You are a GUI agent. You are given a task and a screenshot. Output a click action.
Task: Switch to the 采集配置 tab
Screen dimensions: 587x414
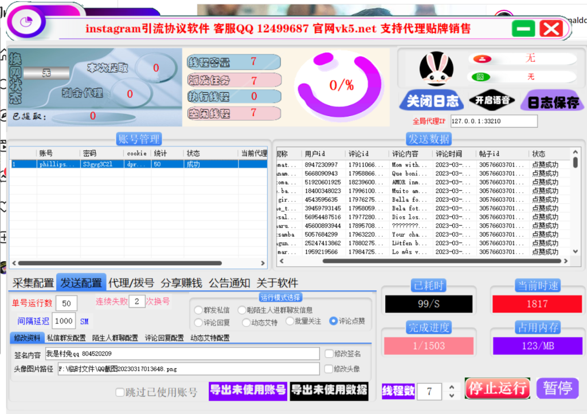(29, 282)
